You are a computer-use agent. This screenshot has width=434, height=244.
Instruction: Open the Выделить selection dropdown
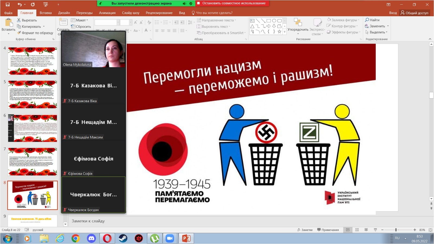pyautogui.click(x=376, y=32)
